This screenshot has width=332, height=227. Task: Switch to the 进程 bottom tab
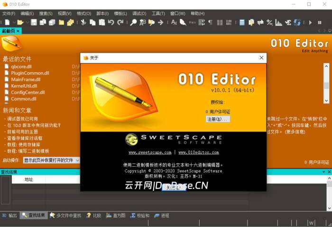click(x=162, y=216)
